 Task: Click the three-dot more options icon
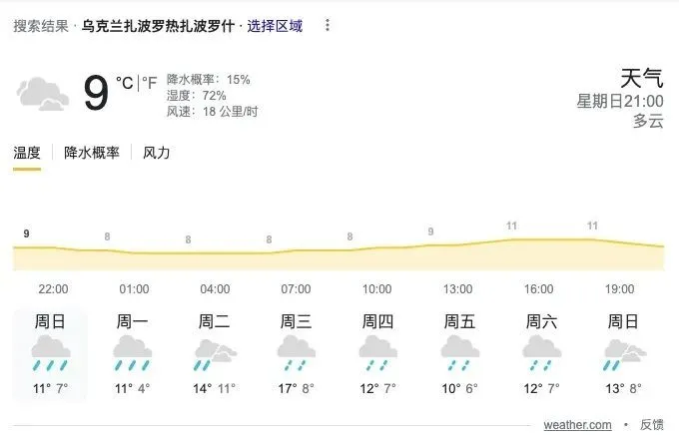pos(329,26)
